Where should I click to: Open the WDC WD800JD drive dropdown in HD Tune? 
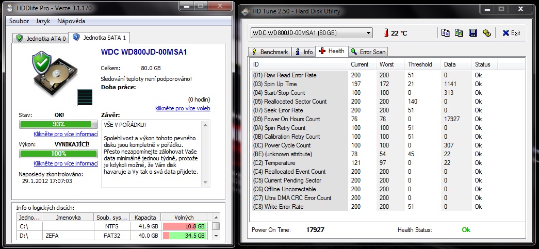pyautogui.click(x=312, y=33)
